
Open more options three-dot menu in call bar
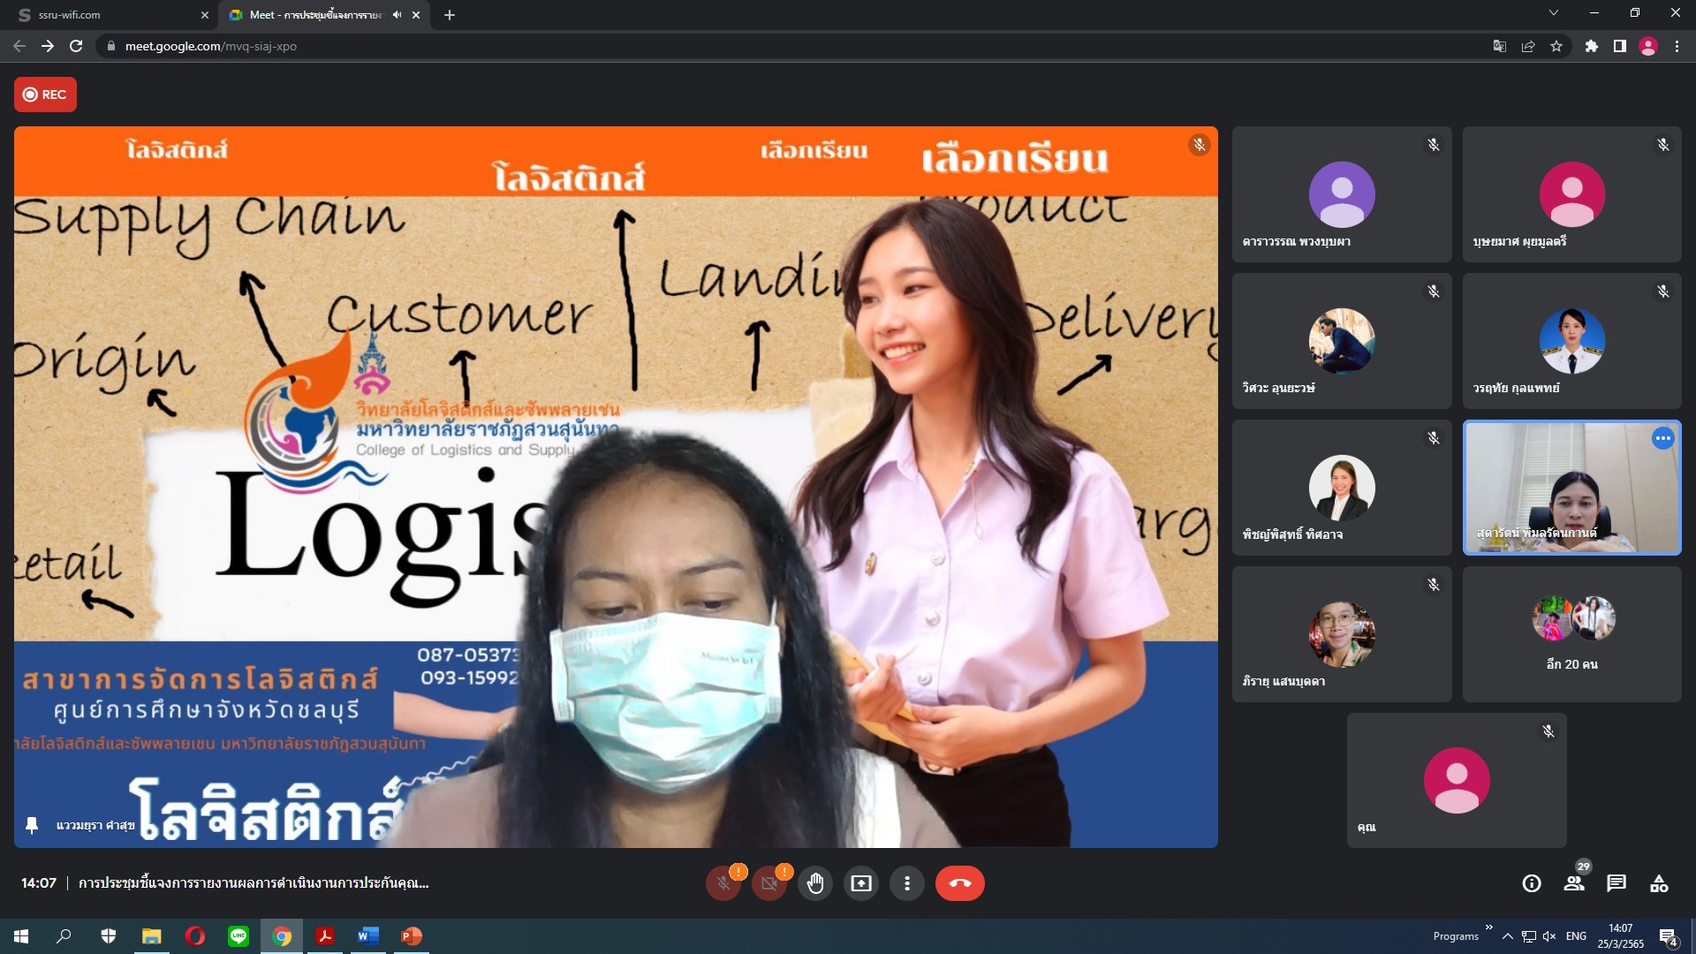click(x=907, y=883)
